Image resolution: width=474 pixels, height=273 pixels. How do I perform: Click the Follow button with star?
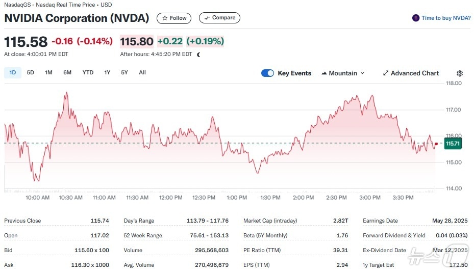pos(174,18)
